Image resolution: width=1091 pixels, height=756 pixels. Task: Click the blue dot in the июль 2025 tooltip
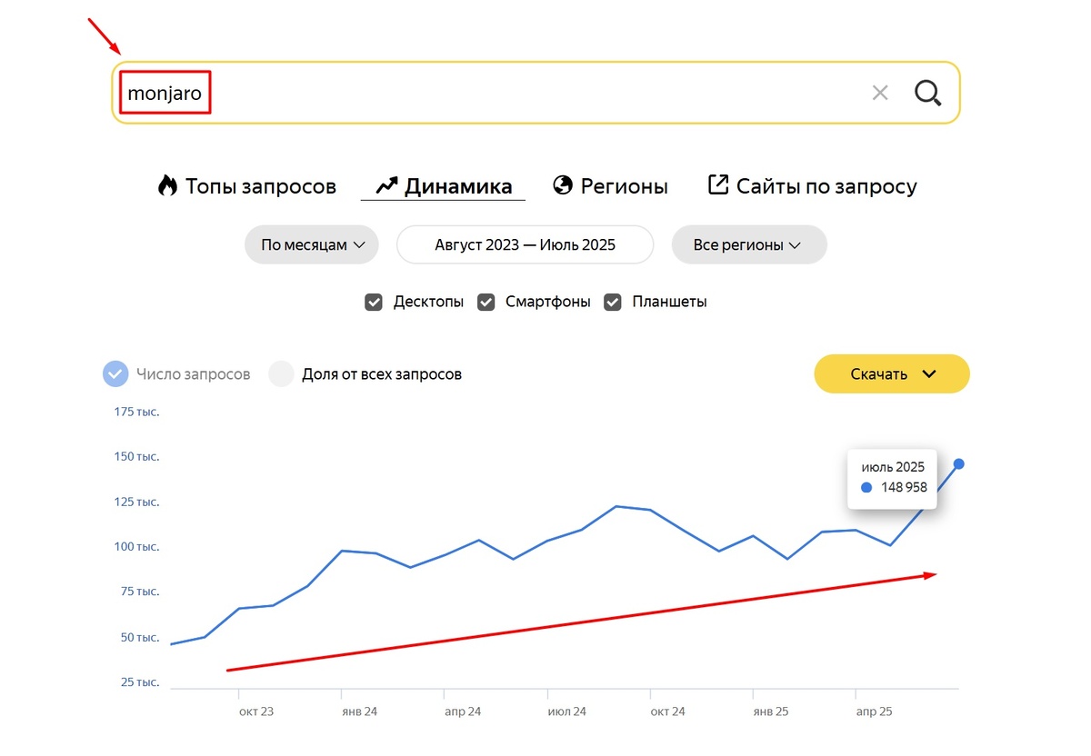866,487
